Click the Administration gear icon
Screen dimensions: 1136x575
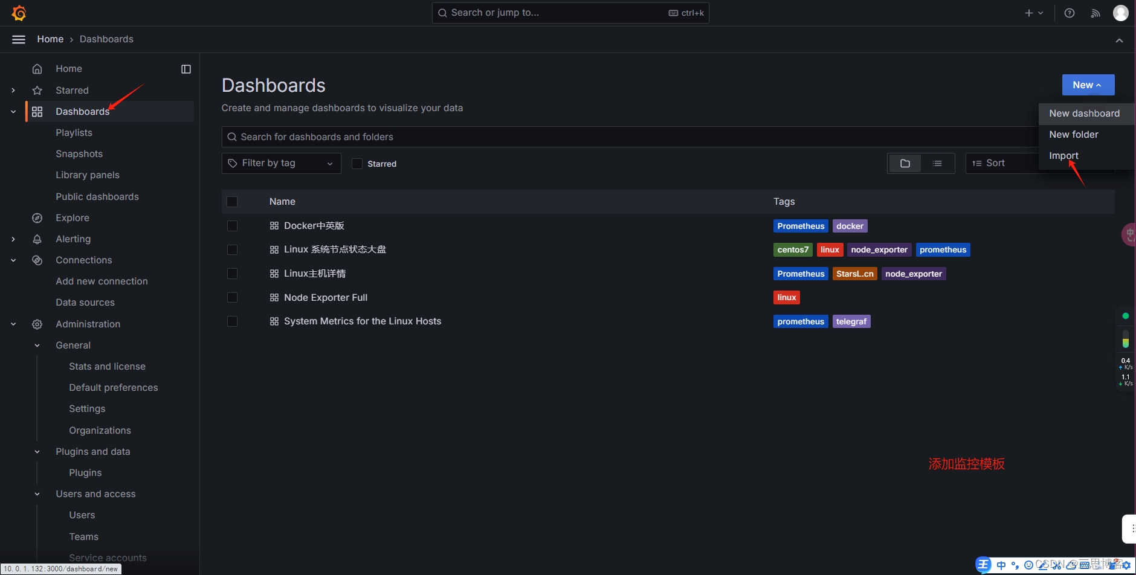pyautogui.click(x=37, y=324)
